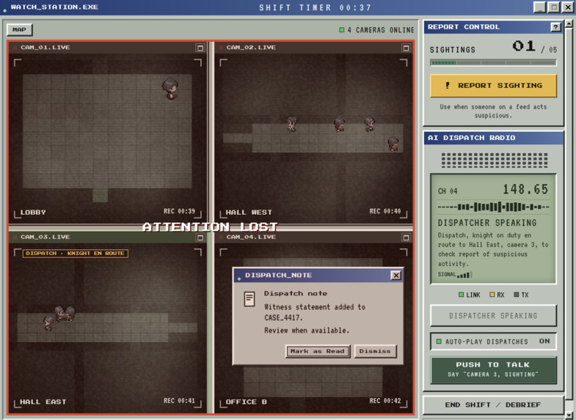The height and width of the screenshot is (420, 576).
Task: Expand CAM_02.LIVE feed to fullscreen
Action: coord(406,48)
